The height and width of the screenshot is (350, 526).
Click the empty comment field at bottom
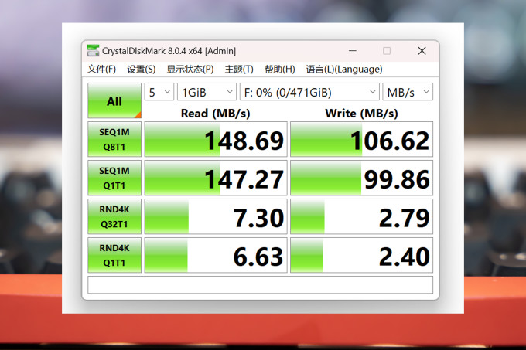(261, 284)
